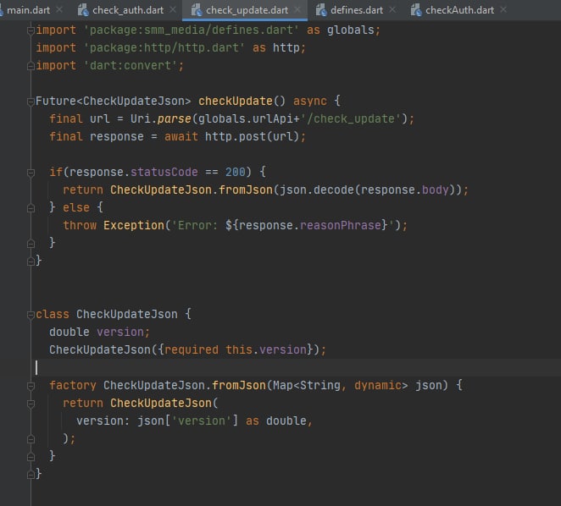Switch to the defines.dart tab
This screenshot has width=561, height=506.
click(x=357, y=10)
